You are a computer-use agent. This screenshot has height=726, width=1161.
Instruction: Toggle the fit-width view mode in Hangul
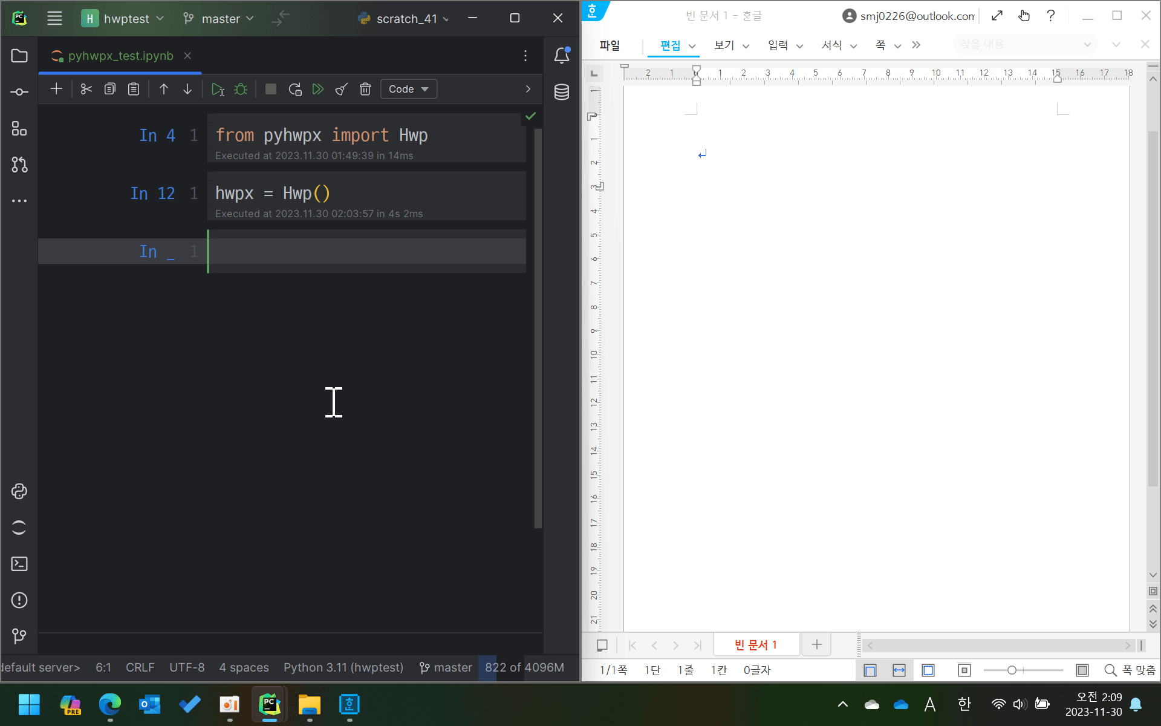[899, 670]
